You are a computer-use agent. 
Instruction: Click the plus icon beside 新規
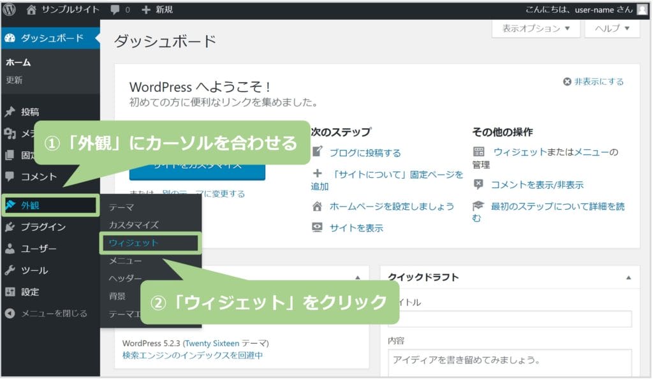pos(146,10)
